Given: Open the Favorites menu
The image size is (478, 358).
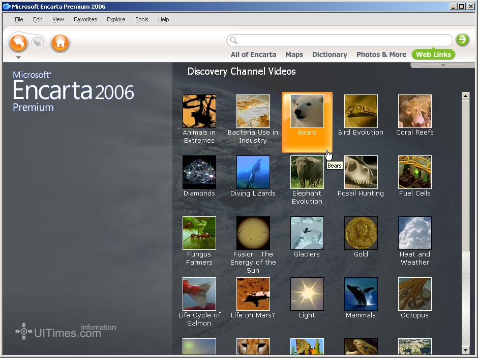Looking at the screenshot, I should tap(85, 19).
